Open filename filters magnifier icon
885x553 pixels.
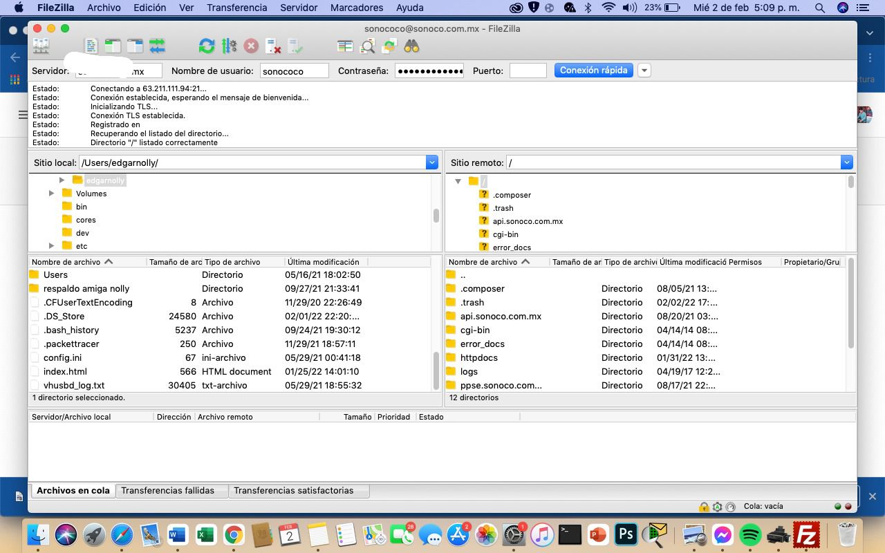point(367,46)
